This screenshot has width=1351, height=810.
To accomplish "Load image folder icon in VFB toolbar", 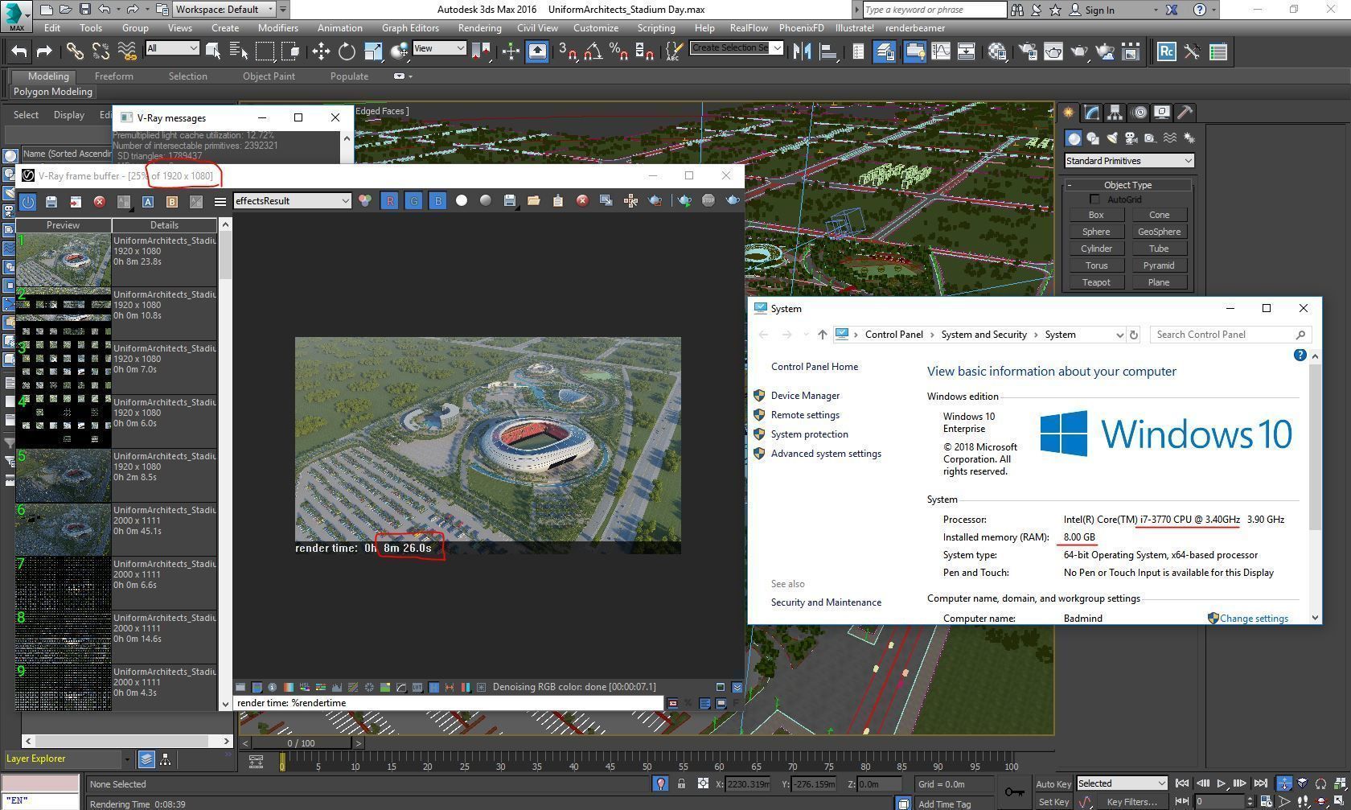I will pos(534,200).
